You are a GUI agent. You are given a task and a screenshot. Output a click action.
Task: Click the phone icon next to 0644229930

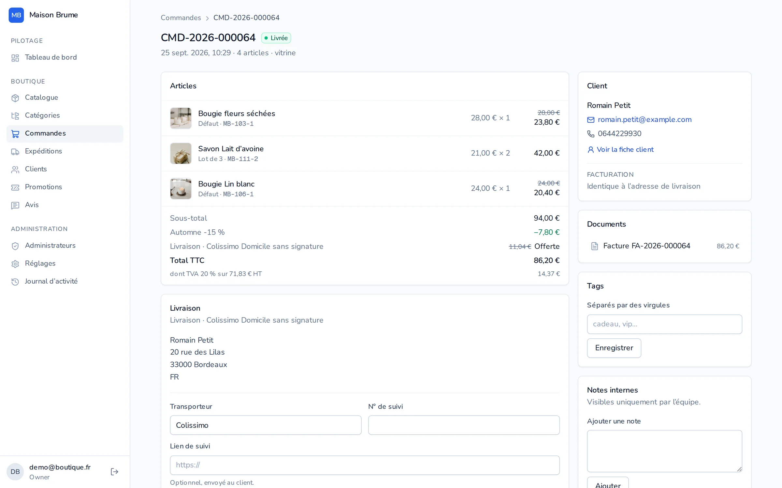[591, 134]
